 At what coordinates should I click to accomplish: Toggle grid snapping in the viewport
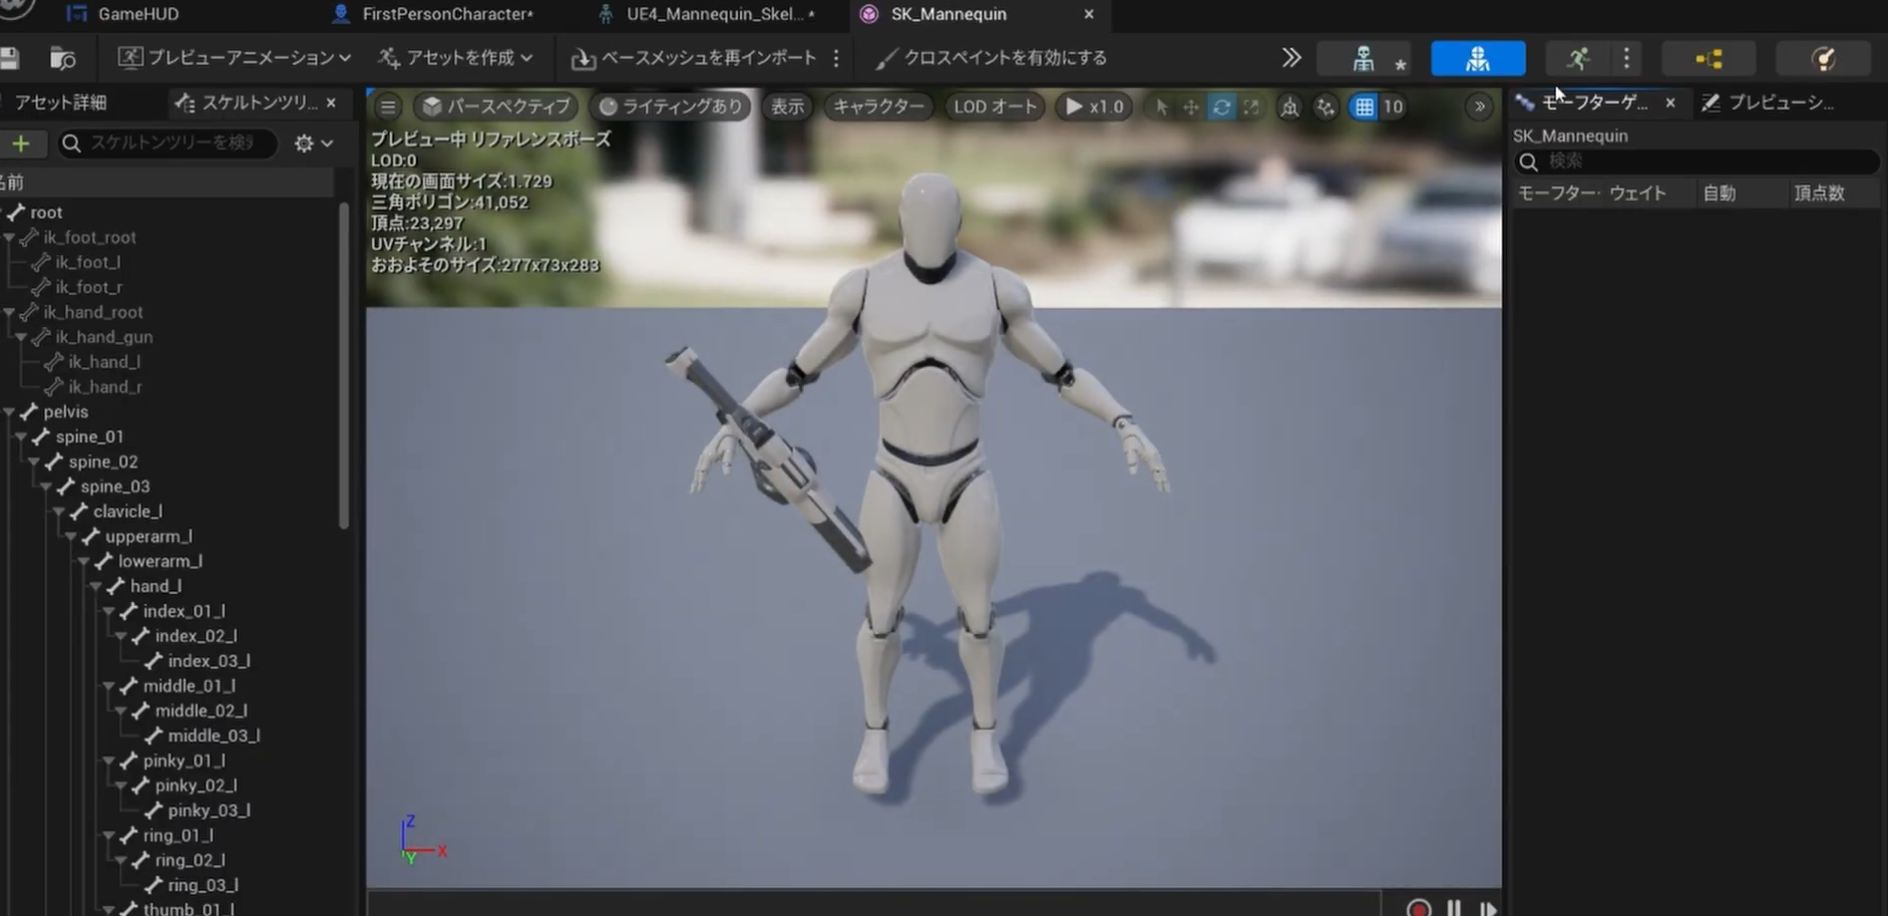1363,107
